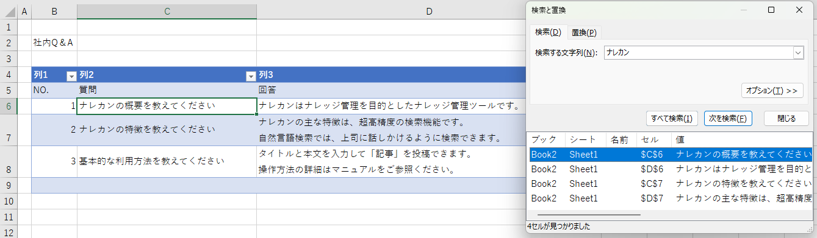Select the $D$6 search result row

click(671, 169)
